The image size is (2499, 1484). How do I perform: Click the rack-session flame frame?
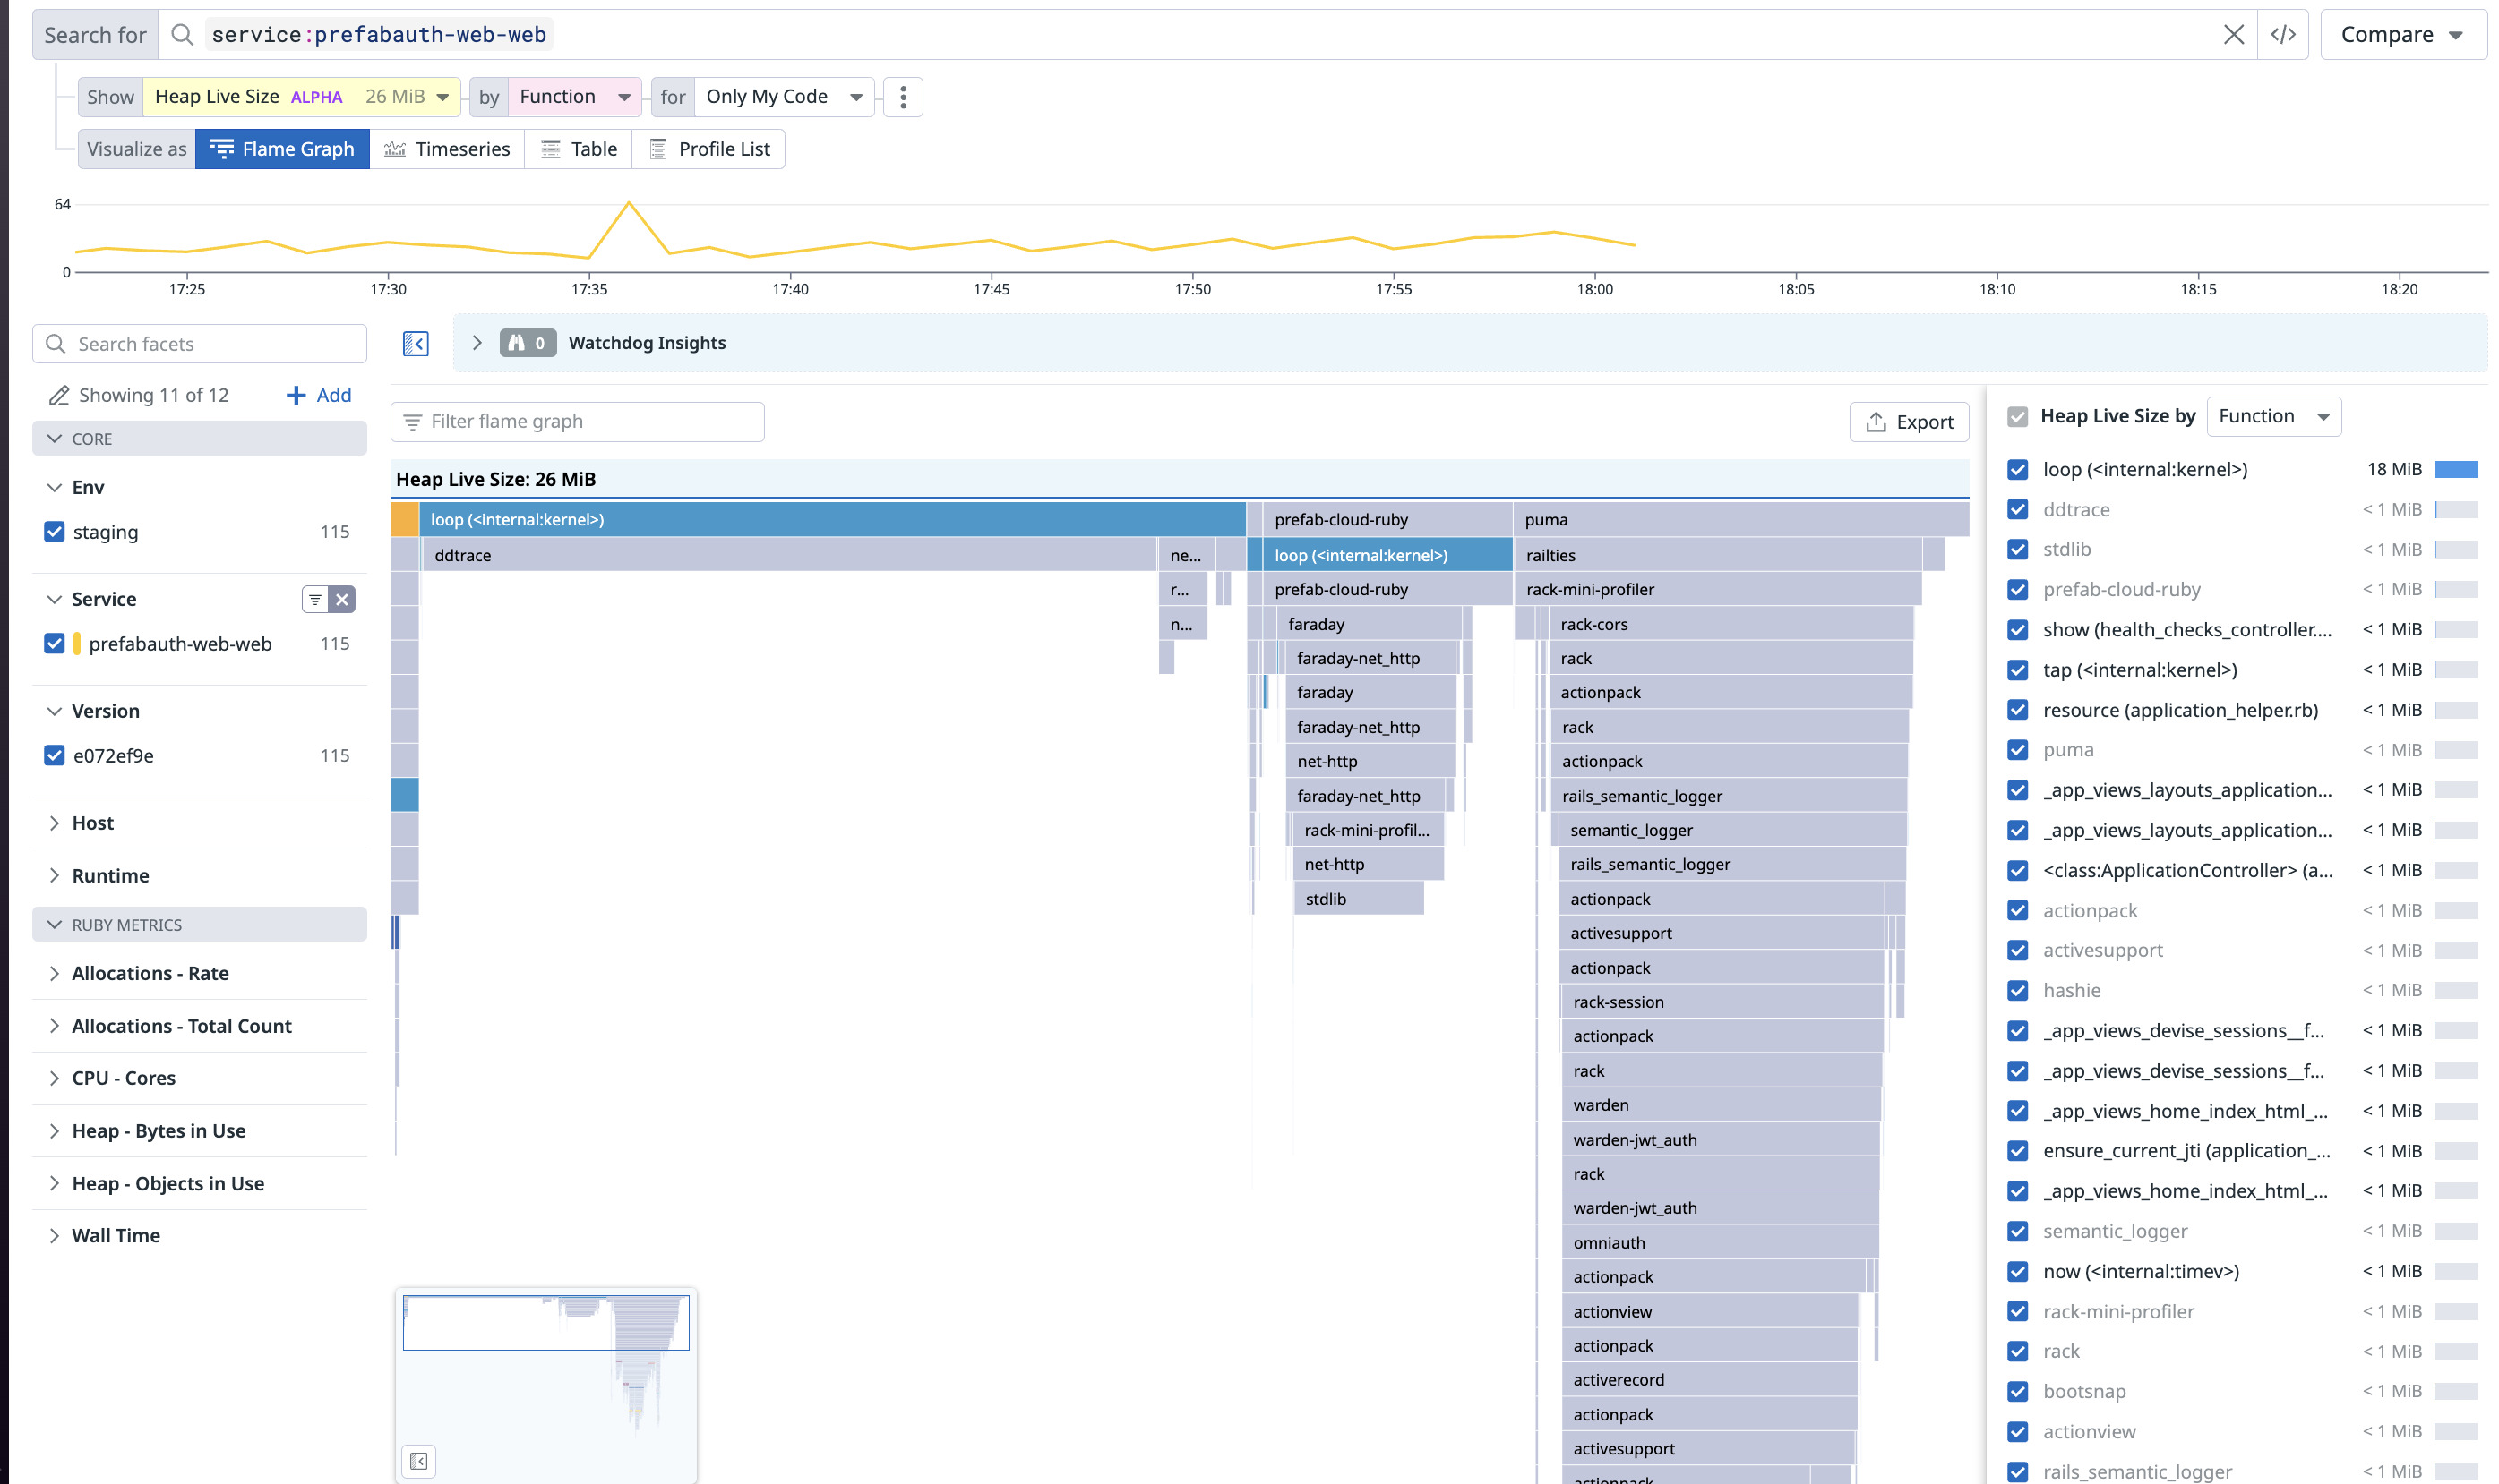(1722, 1002)
